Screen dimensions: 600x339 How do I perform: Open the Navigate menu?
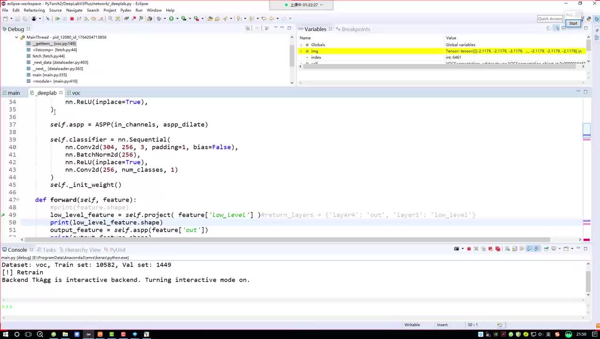(x=74, y=10)
